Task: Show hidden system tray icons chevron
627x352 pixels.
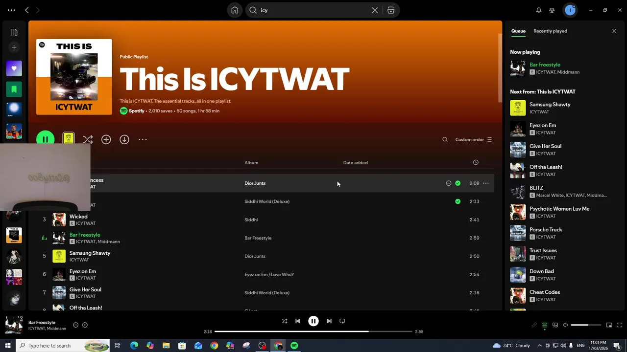Action: tap(540, 346)
